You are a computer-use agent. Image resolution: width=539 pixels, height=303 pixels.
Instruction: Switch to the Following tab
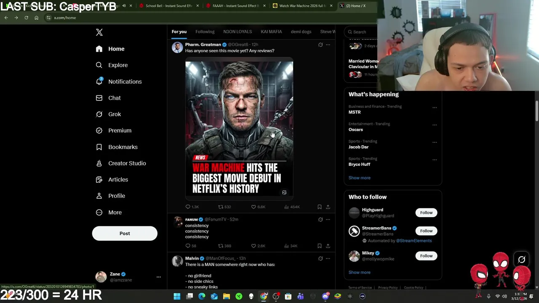pos(205,32)
